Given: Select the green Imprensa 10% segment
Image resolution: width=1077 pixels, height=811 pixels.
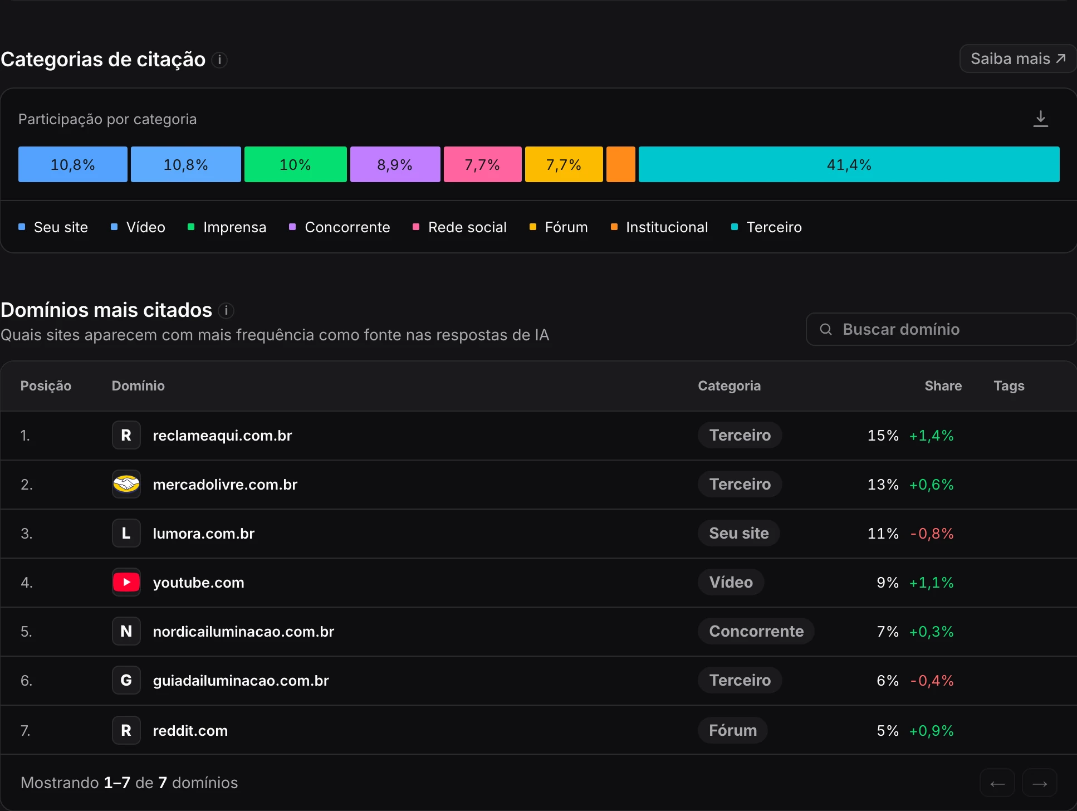Looking at the screenshot, I should coord(296,164).
